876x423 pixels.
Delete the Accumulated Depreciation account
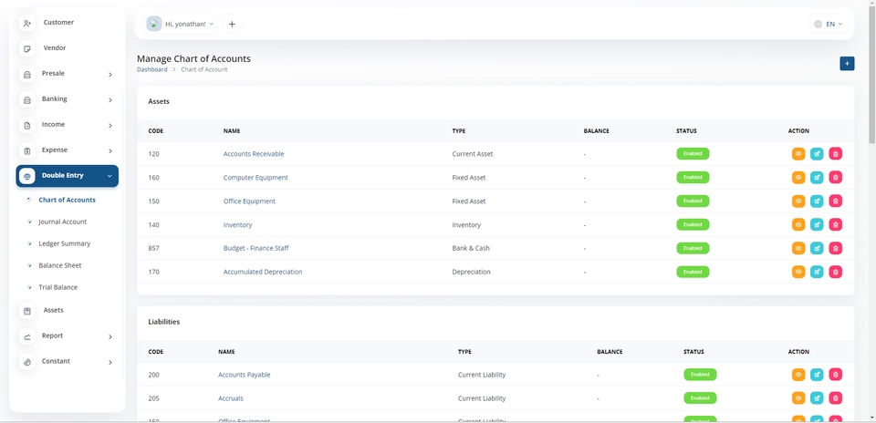[x=835, y=272]
